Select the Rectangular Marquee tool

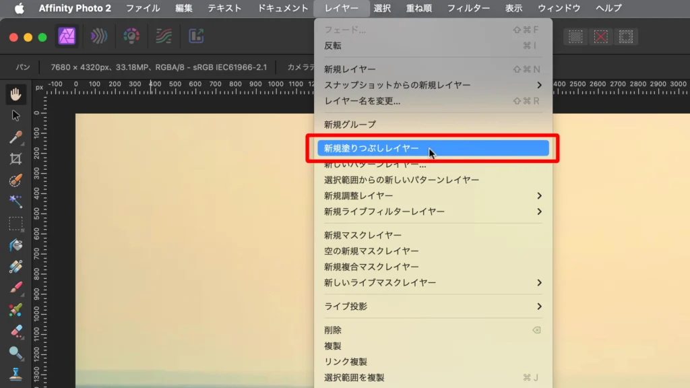[x=15, y=224]
